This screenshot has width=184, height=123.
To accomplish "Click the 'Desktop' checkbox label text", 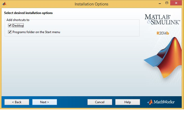I will pos(18,25).
